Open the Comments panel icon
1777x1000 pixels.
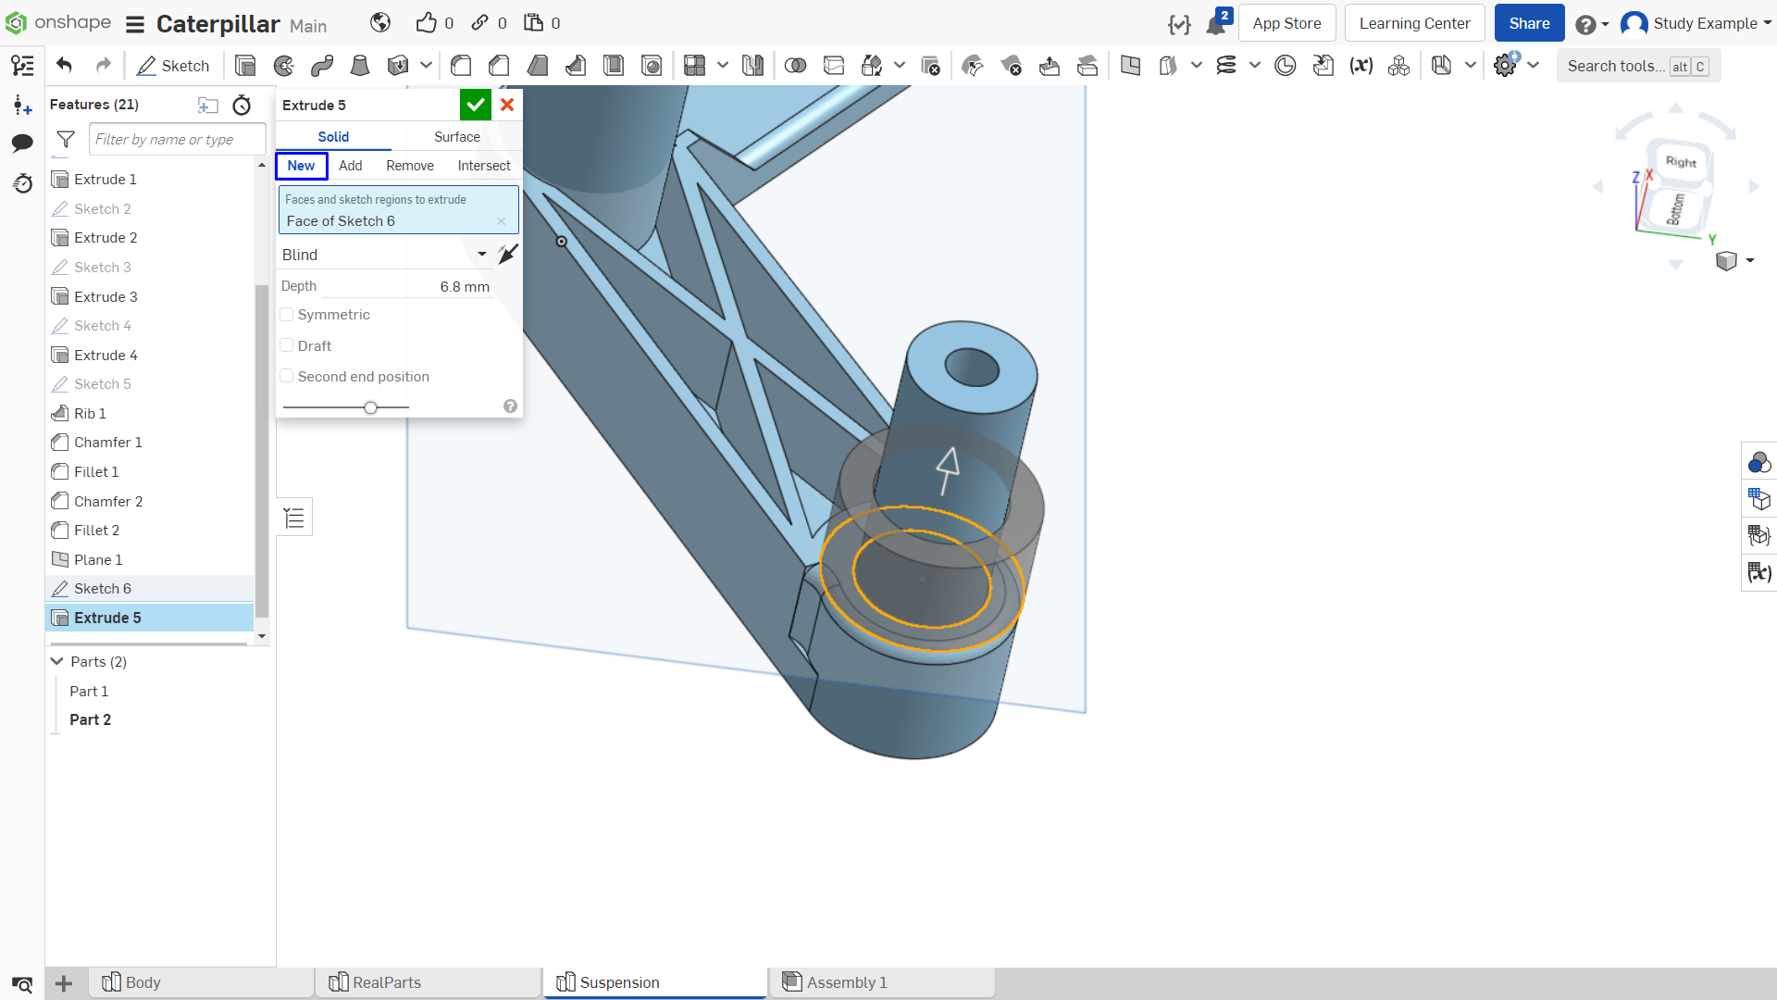point(22,143)
